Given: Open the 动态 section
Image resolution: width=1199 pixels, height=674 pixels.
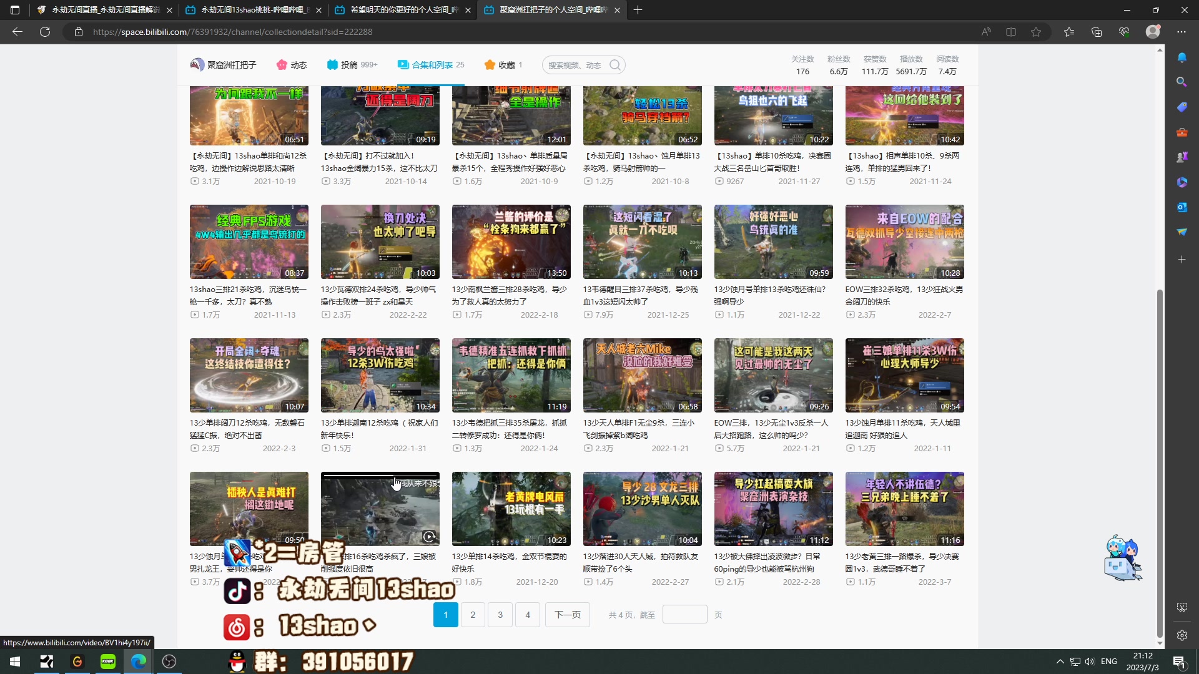Looking at the screenshot, I should 292,65.
